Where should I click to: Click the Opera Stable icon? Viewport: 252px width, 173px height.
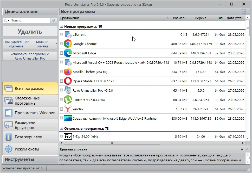pyautogui.click(x=68, y=81)
